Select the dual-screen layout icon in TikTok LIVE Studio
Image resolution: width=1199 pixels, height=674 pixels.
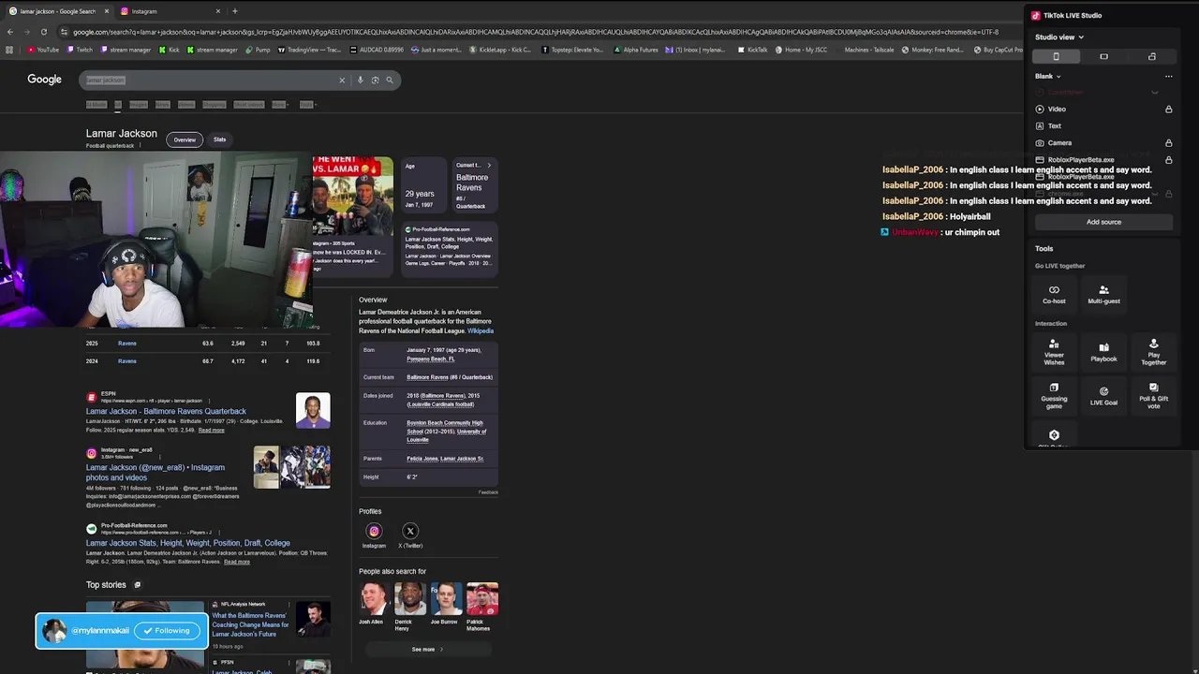click(x=1152, y=56)
